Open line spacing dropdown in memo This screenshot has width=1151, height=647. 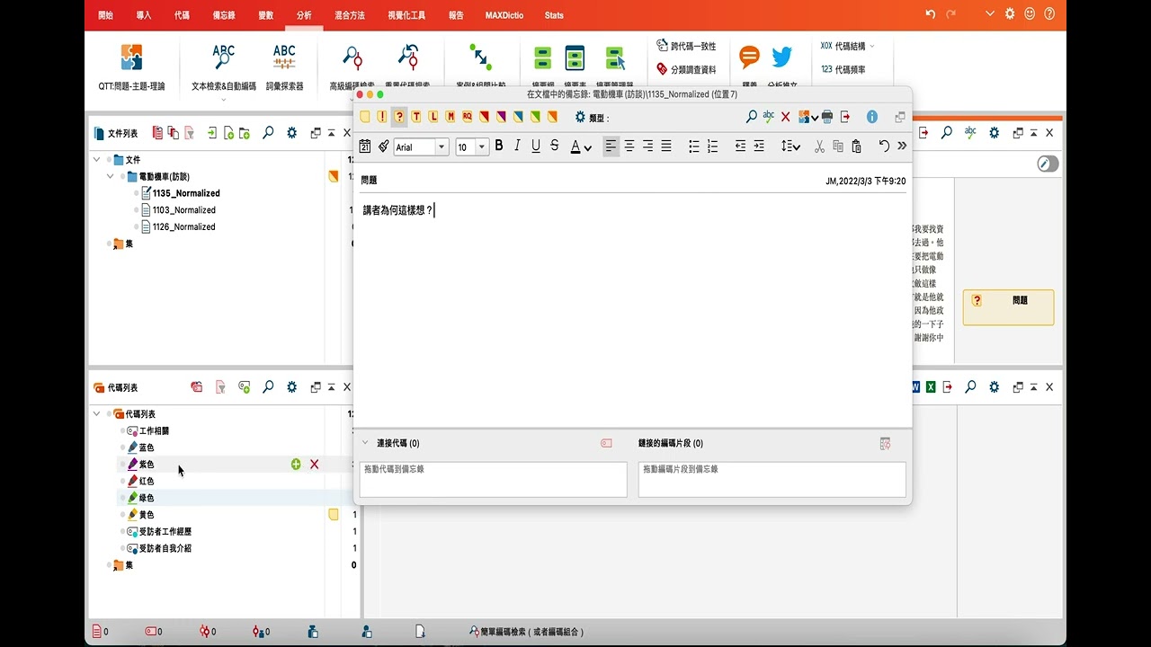790,146
